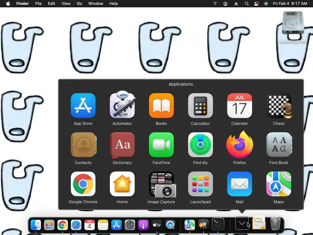Open Notes from the Dock

coord(103,225)
